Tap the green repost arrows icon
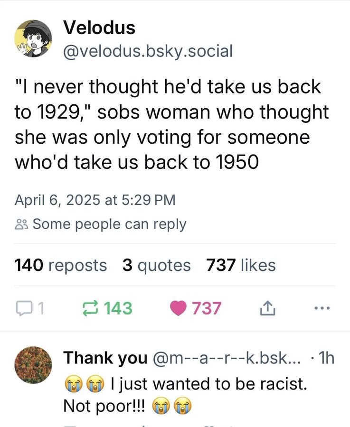The width and height of the screenshot is (350, 427). coord(90,308)
